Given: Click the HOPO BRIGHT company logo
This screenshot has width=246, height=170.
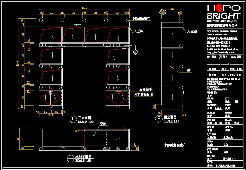Looking at the screenshot, I should (224, 12).
